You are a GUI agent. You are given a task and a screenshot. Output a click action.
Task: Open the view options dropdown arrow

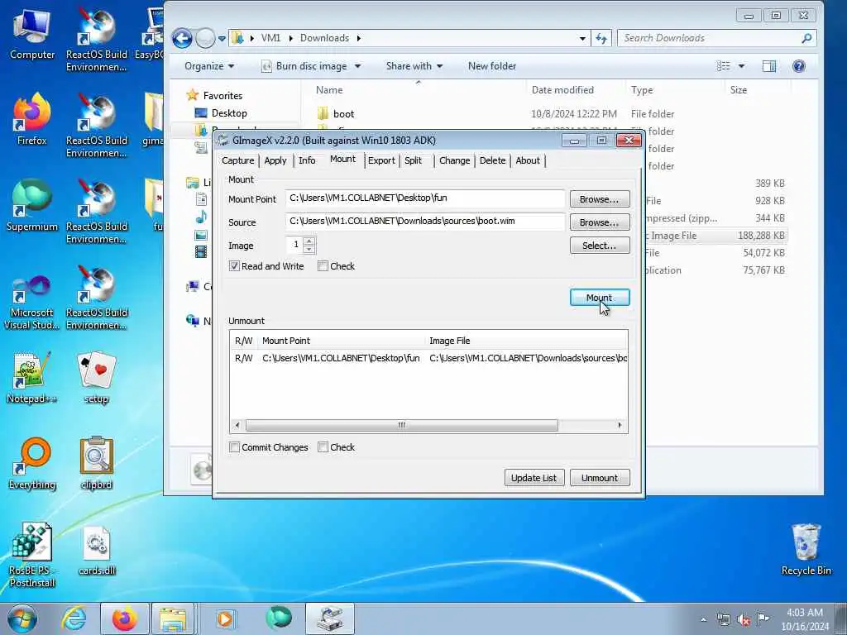[x=742, y=66]
